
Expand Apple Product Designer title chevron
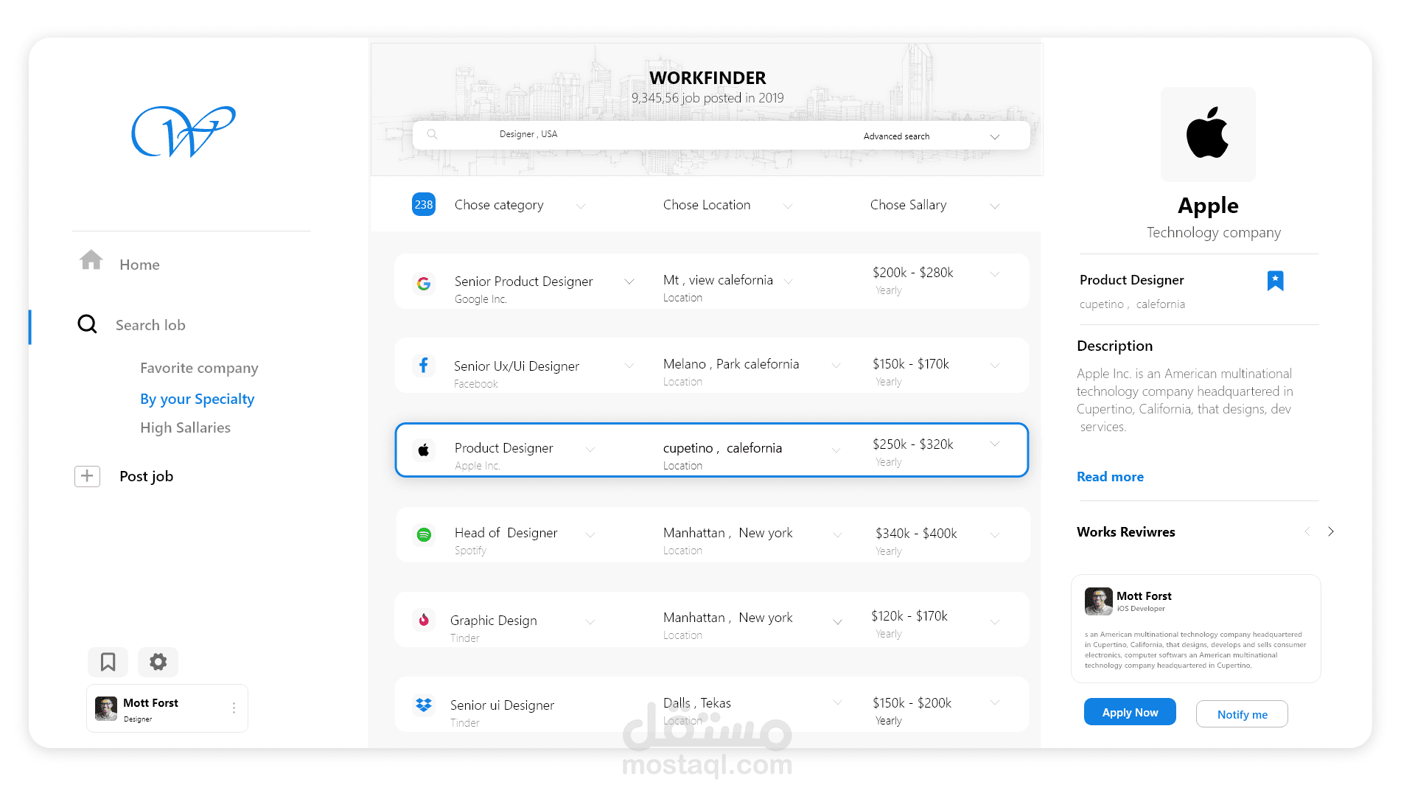coord(590,449)
